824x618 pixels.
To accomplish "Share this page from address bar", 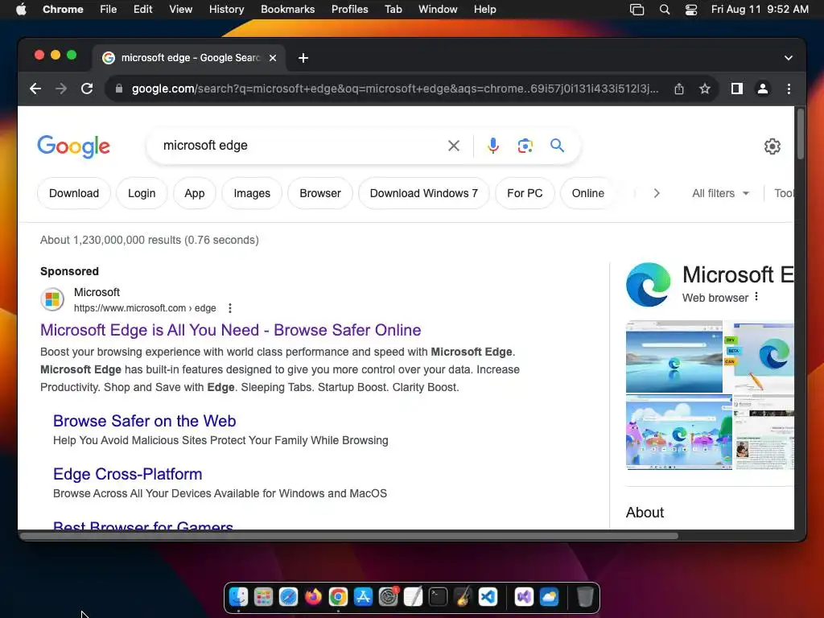I will 679,89.
